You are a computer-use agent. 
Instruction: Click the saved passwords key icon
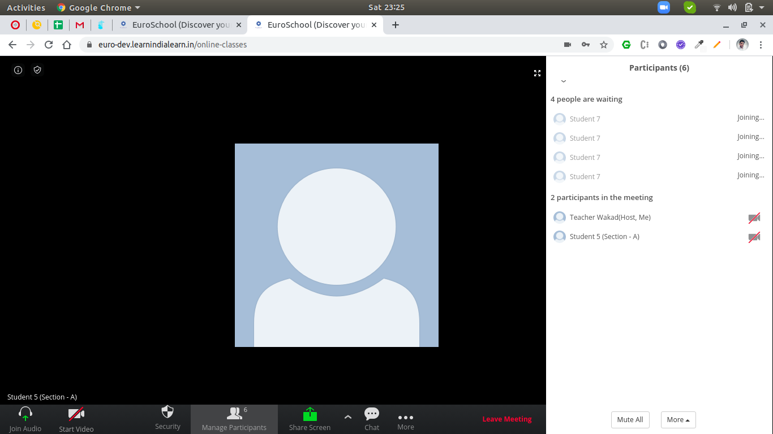pos(586,45)
